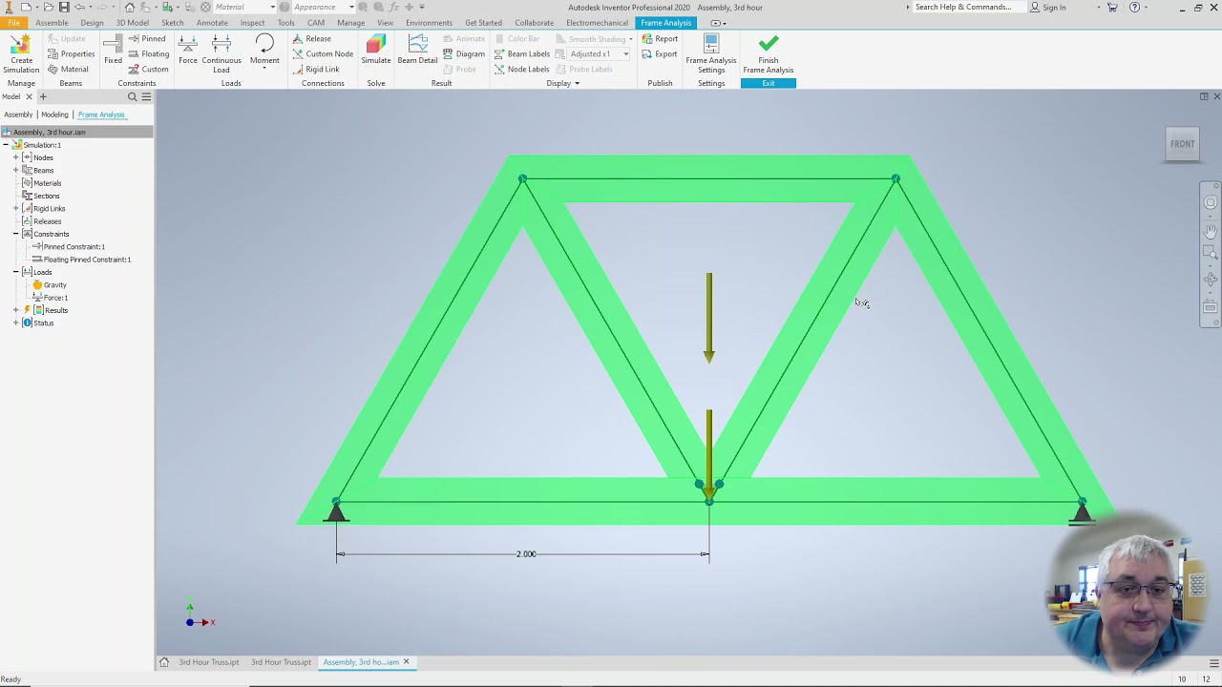Add a Pinned constraint
This screenshot has width=1222, height=687.
(146, 39)
